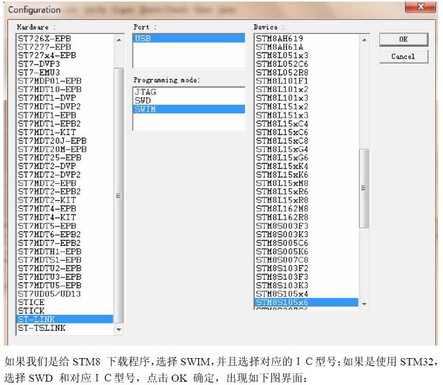Image resolution: width=443 pixels, height=385 pixels.
Task: Select SWD programming mode
Action: click(x=189, y=101)
